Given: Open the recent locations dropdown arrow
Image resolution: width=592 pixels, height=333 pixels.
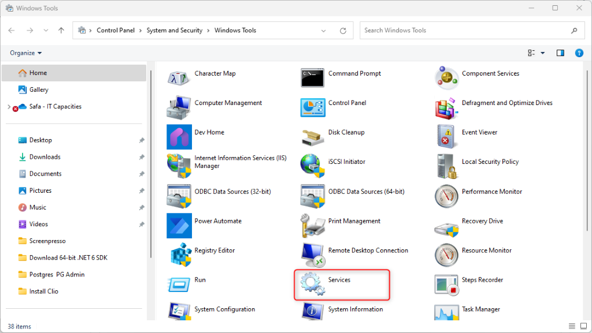Looking at the screenshot, I should (x=46, y=31).
